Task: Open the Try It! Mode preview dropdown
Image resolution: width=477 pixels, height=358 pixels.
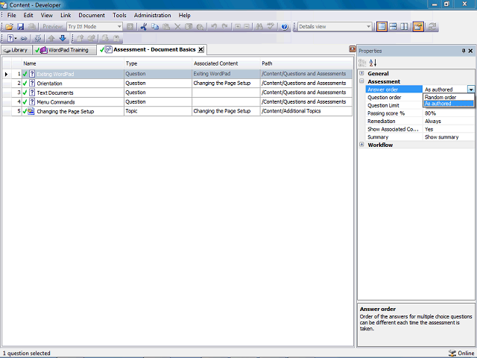Action: pos(119,27)
